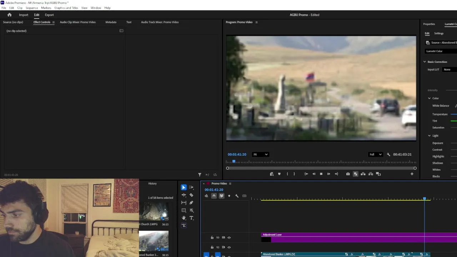The width and height of the screenshot is (457, 257).
Task: Open the Effect Controls panel menu
Action: (x=54, y=22)
